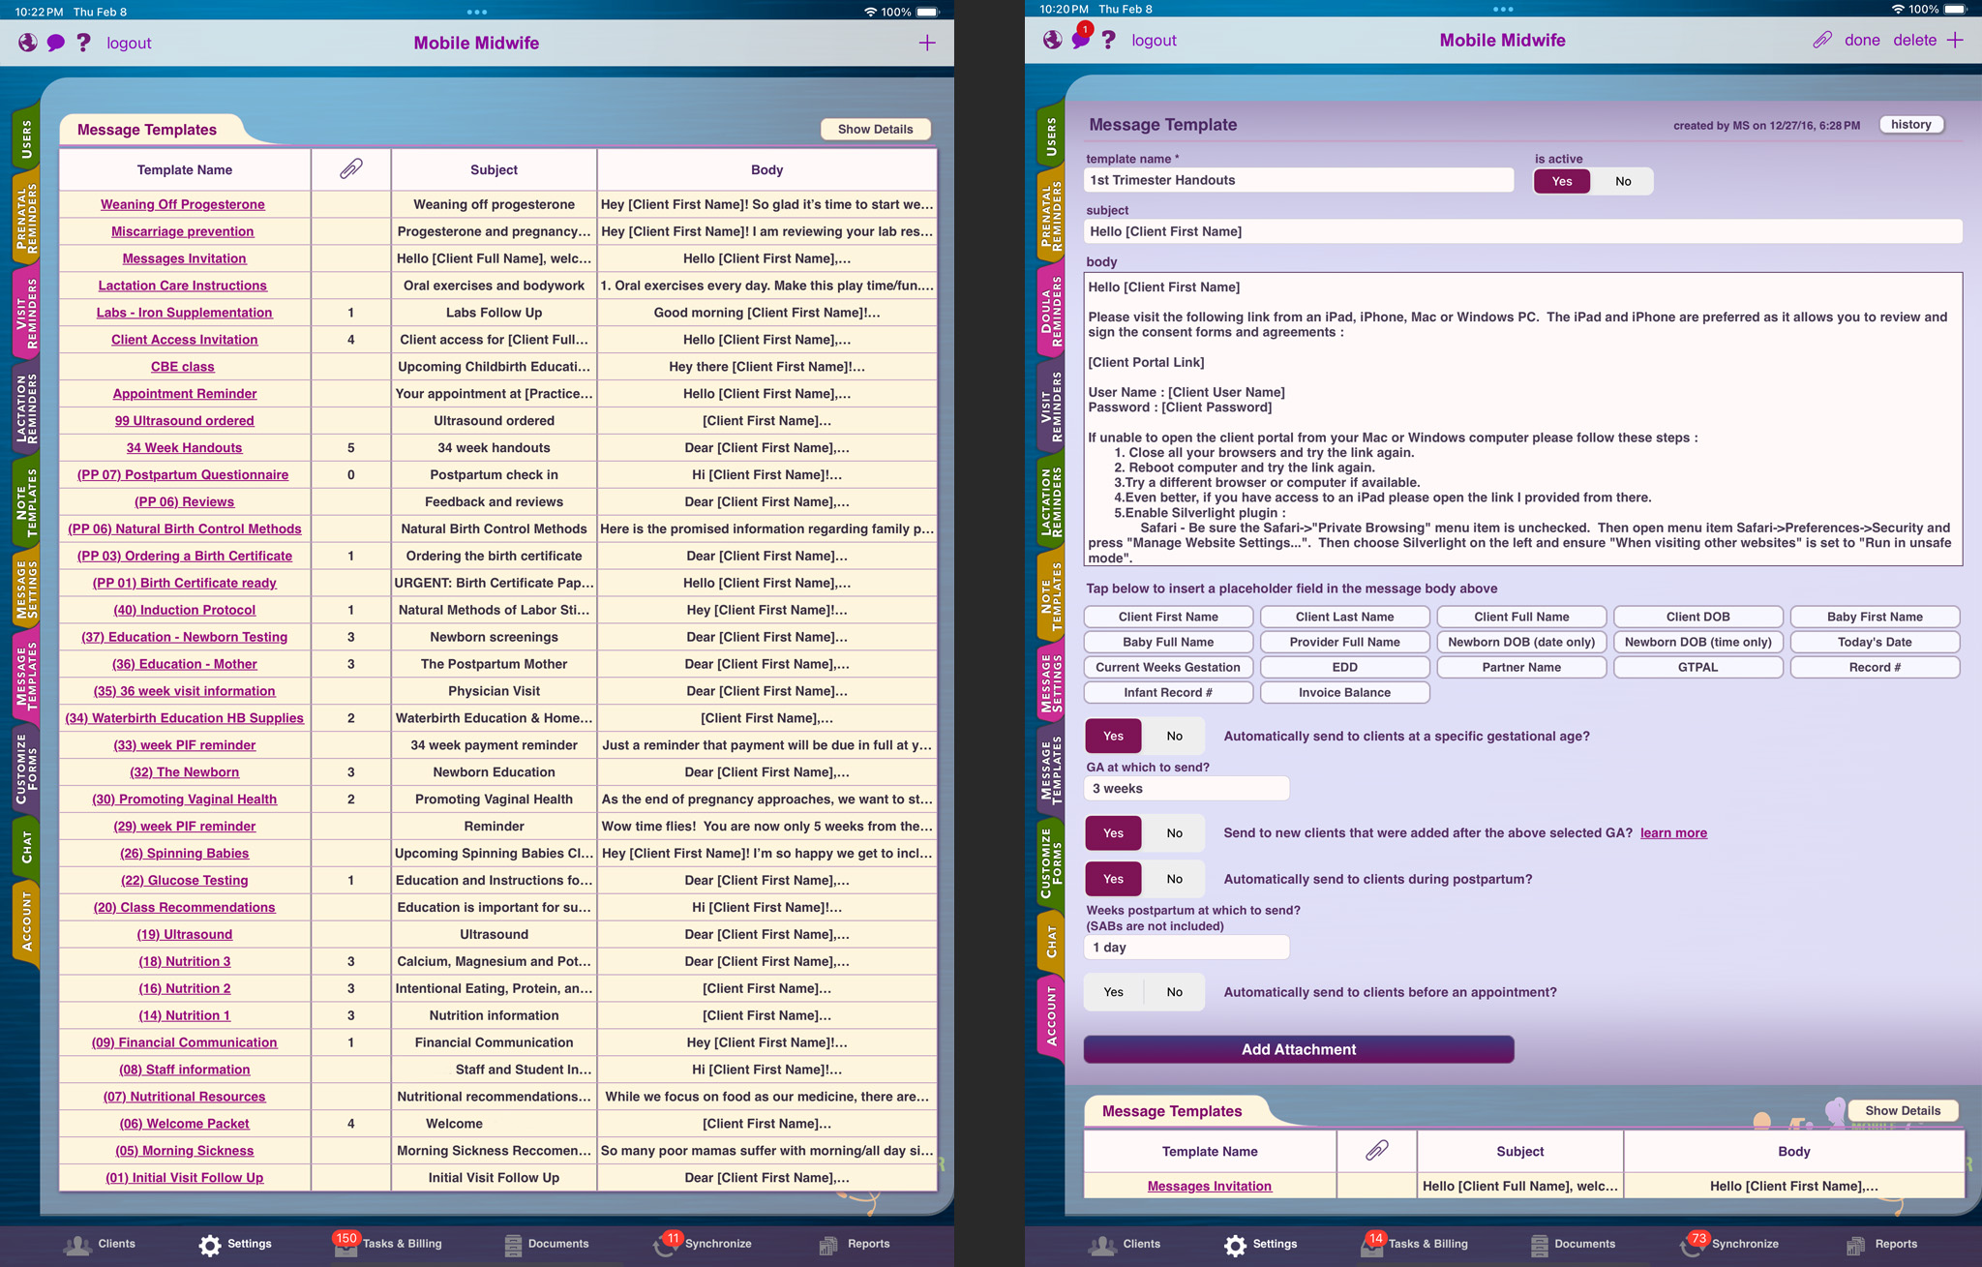Tap Show Details in right window
1982x1267 pixels.
pos(1903,1110)
